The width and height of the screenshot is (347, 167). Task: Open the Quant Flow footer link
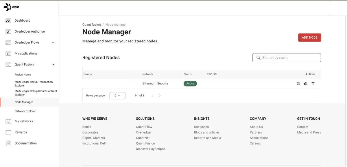[144, 127]
